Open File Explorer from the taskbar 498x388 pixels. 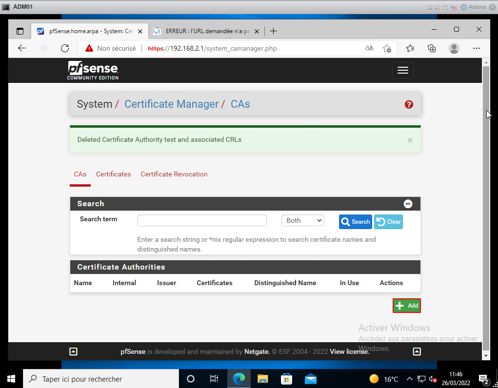click(263, 379)
